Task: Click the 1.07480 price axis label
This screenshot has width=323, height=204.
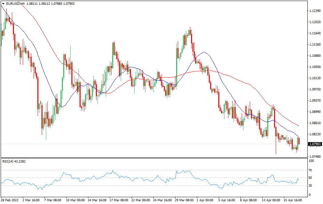Action: pyautogui.click(x=315, y=157)
